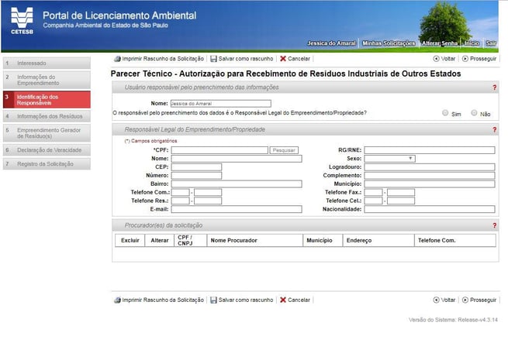The height and width of the screenshot is (350, 508).
Task: Click top Cancelar text
Action: point(299,59)
